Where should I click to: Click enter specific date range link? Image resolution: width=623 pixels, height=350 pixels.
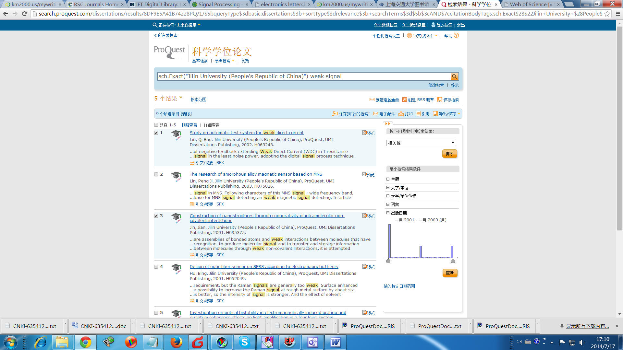click(x=399, y=286)
